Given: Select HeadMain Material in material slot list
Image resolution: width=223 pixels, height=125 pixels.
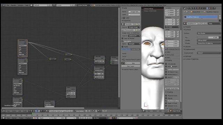Looking at the screenshot, I should tap(201, 17).
